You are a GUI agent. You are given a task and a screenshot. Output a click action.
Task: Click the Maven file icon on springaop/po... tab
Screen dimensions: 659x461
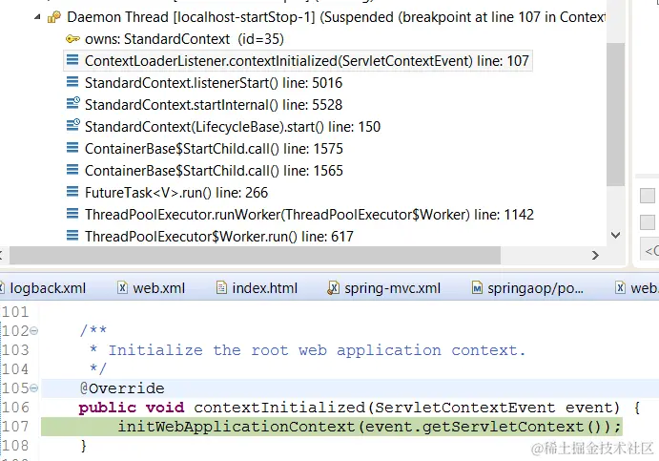coord(477,287)
